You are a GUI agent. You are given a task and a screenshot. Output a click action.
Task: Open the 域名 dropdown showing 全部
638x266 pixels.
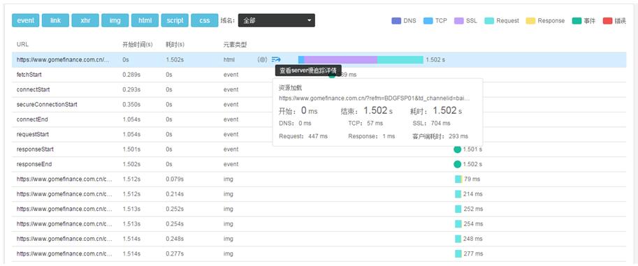(276, 20)
